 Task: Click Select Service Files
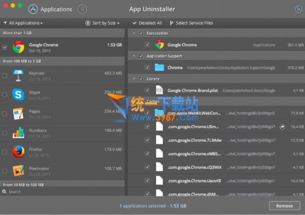coord(192,23)
